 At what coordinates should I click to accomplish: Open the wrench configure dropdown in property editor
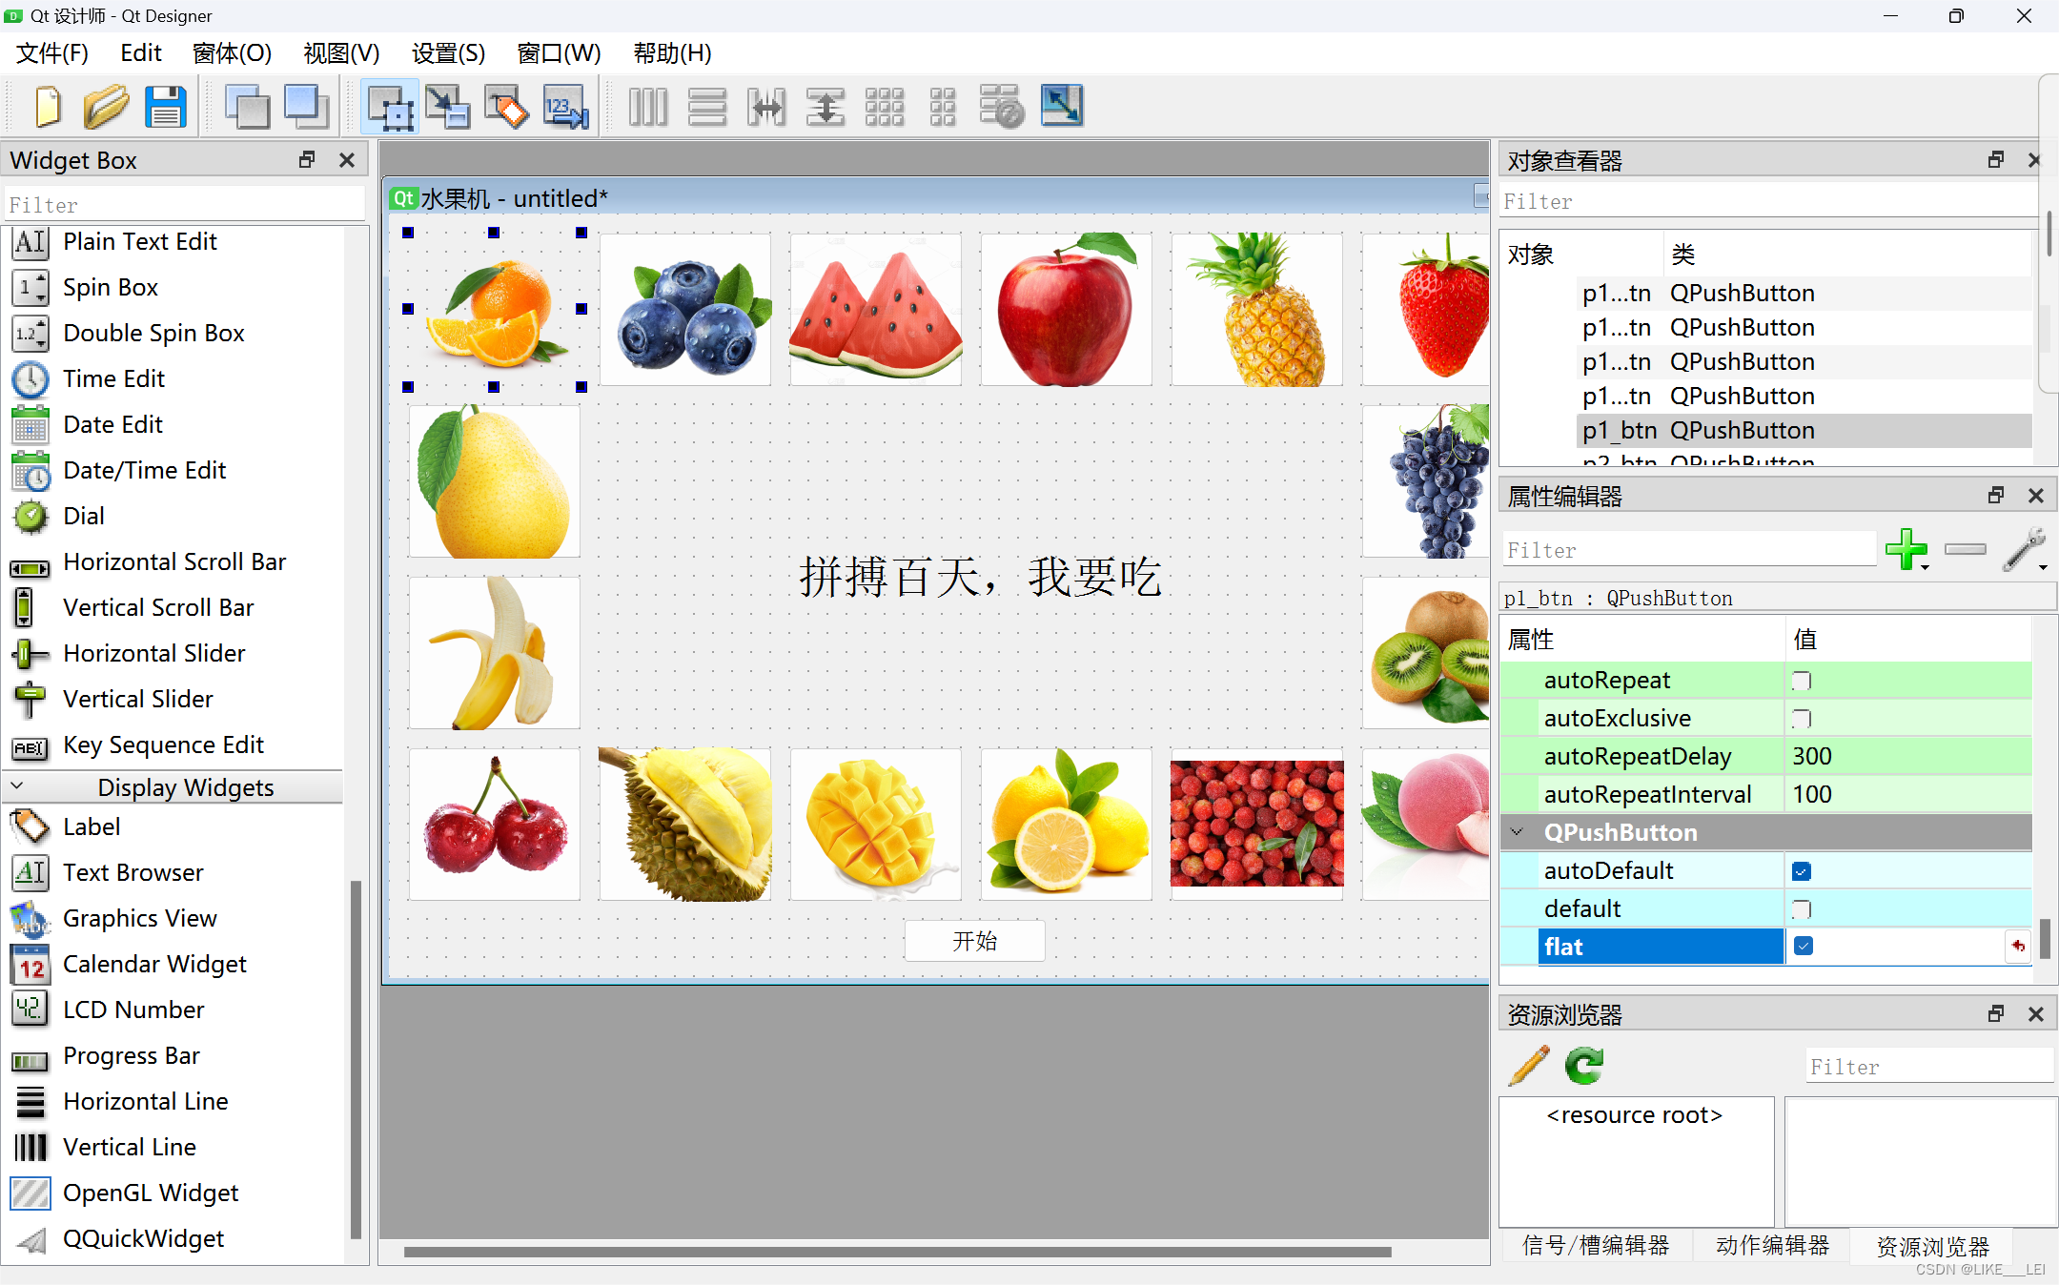click(x=2028, y=550)
